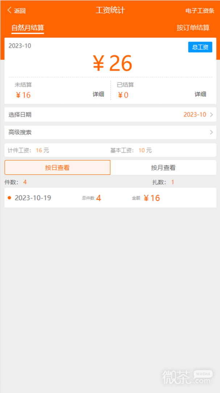Click the blue 总工资 button
This screenshot has height=393, width=220.
tap(200, 47)
